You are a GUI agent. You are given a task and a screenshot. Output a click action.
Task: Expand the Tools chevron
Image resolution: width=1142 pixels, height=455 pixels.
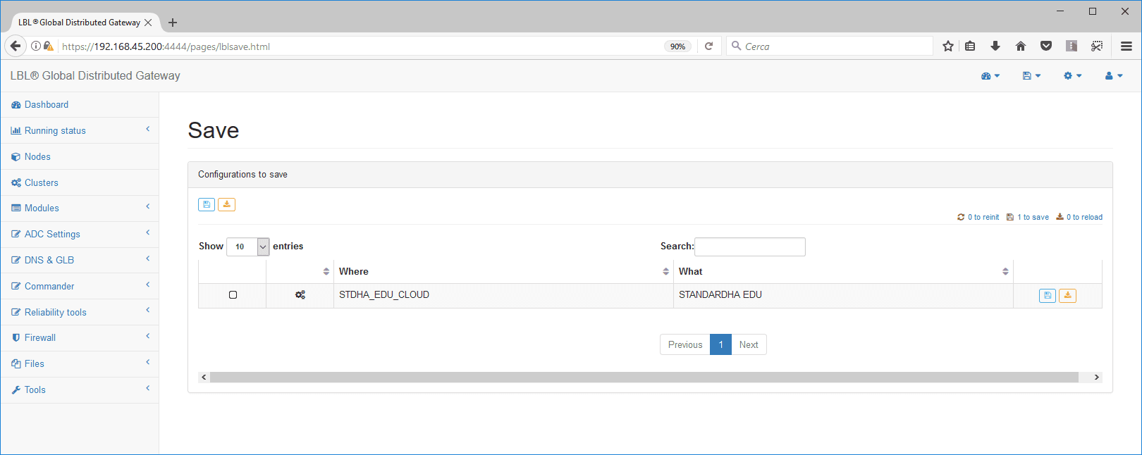(x=148, y=388)
